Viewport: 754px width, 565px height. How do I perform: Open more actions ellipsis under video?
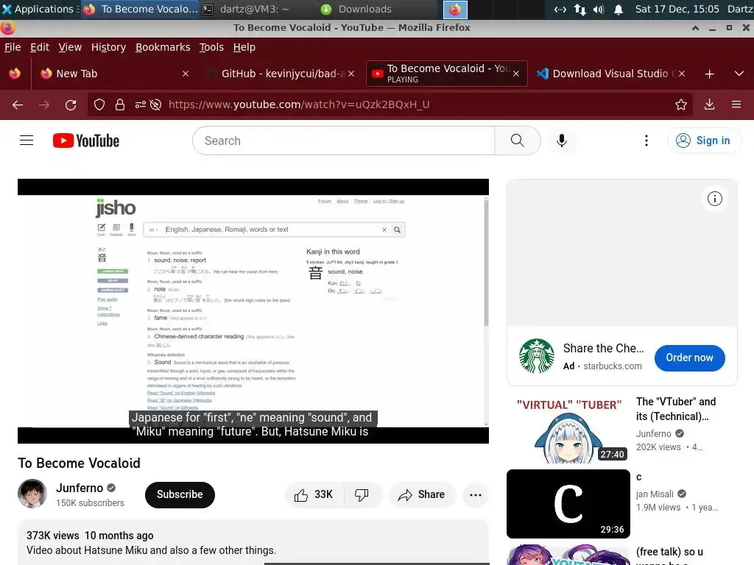(x=476, y=495)
